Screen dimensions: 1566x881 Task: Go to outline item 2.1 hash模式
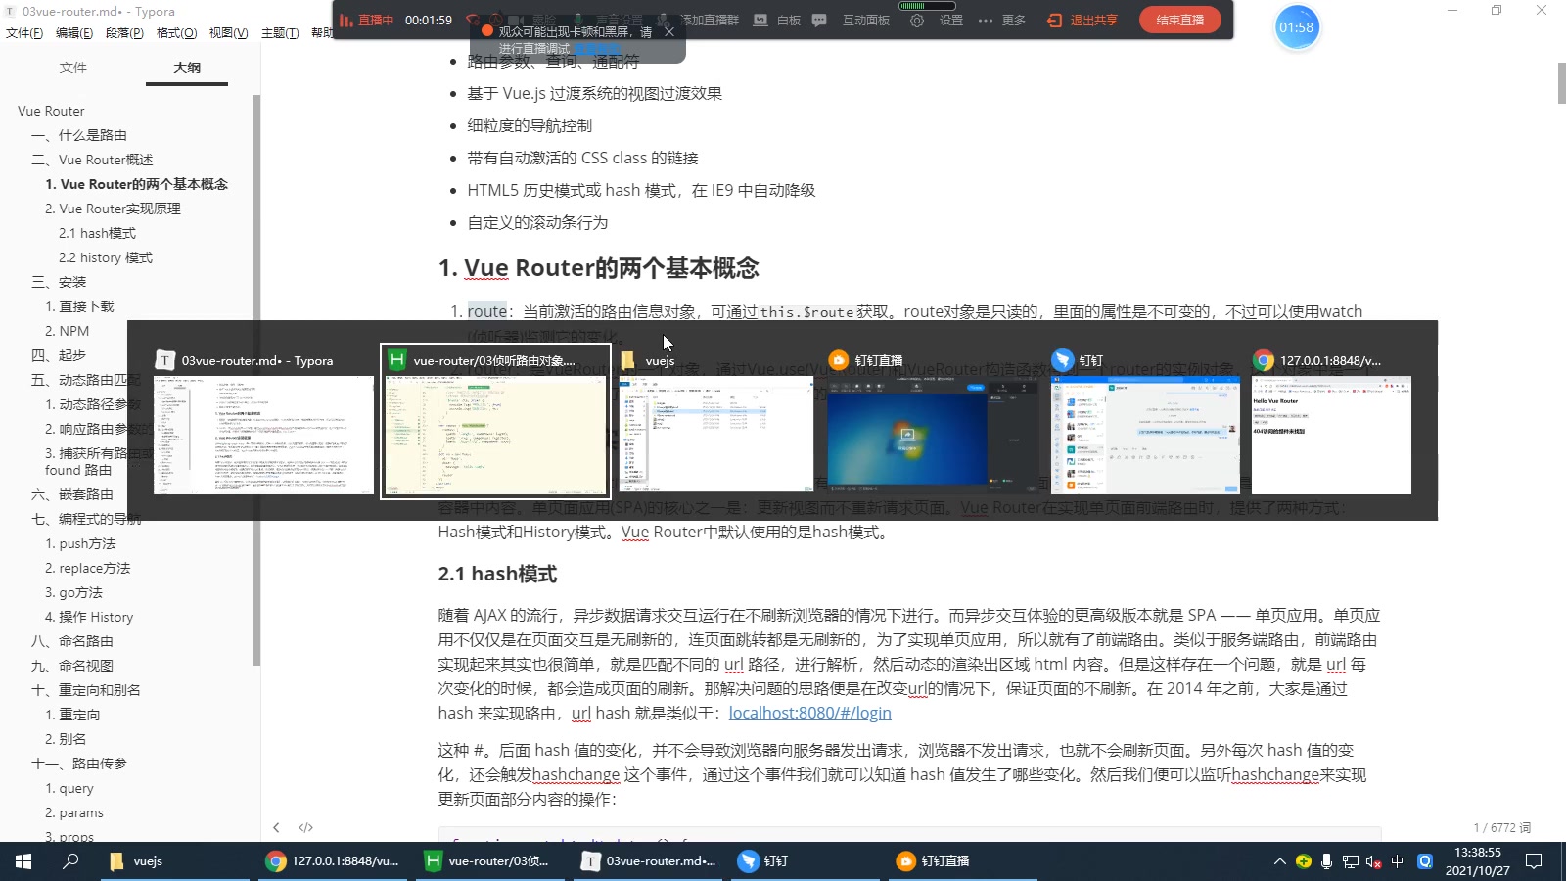coord(97,233)
